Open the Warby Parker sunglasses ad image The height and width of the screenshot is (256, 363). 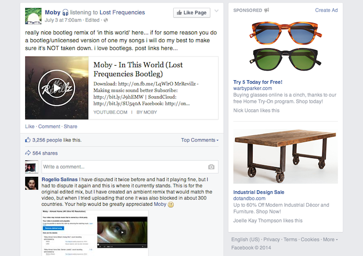286,46
